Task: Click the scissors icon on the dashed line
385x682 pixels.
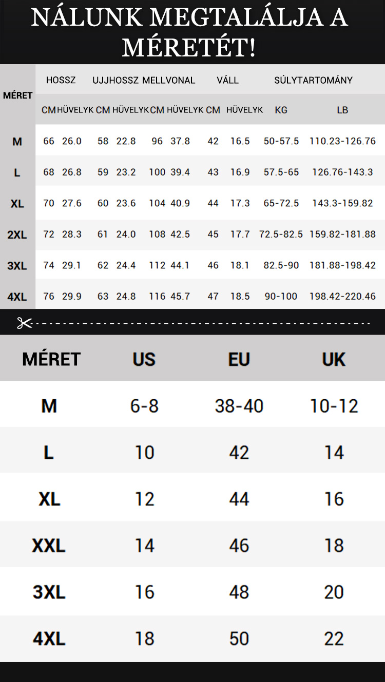Action: pos(24,323)
